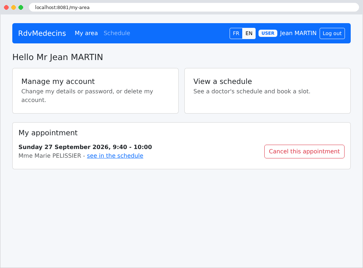This screenshot has height=268, width=363.
Task: Close the window with the red button
Action: pyautogui.click(x=7, y=7)
